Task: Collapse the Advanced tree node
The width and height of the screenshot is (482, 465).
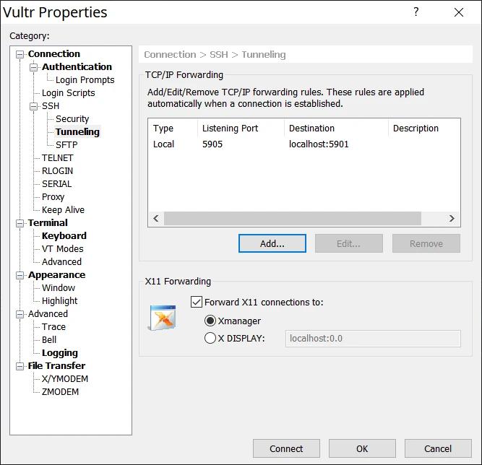Action: click(20, 314)
